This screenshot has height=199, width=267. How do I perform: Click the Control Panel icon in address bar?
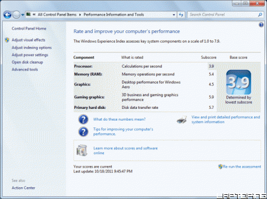click(28, 14)
